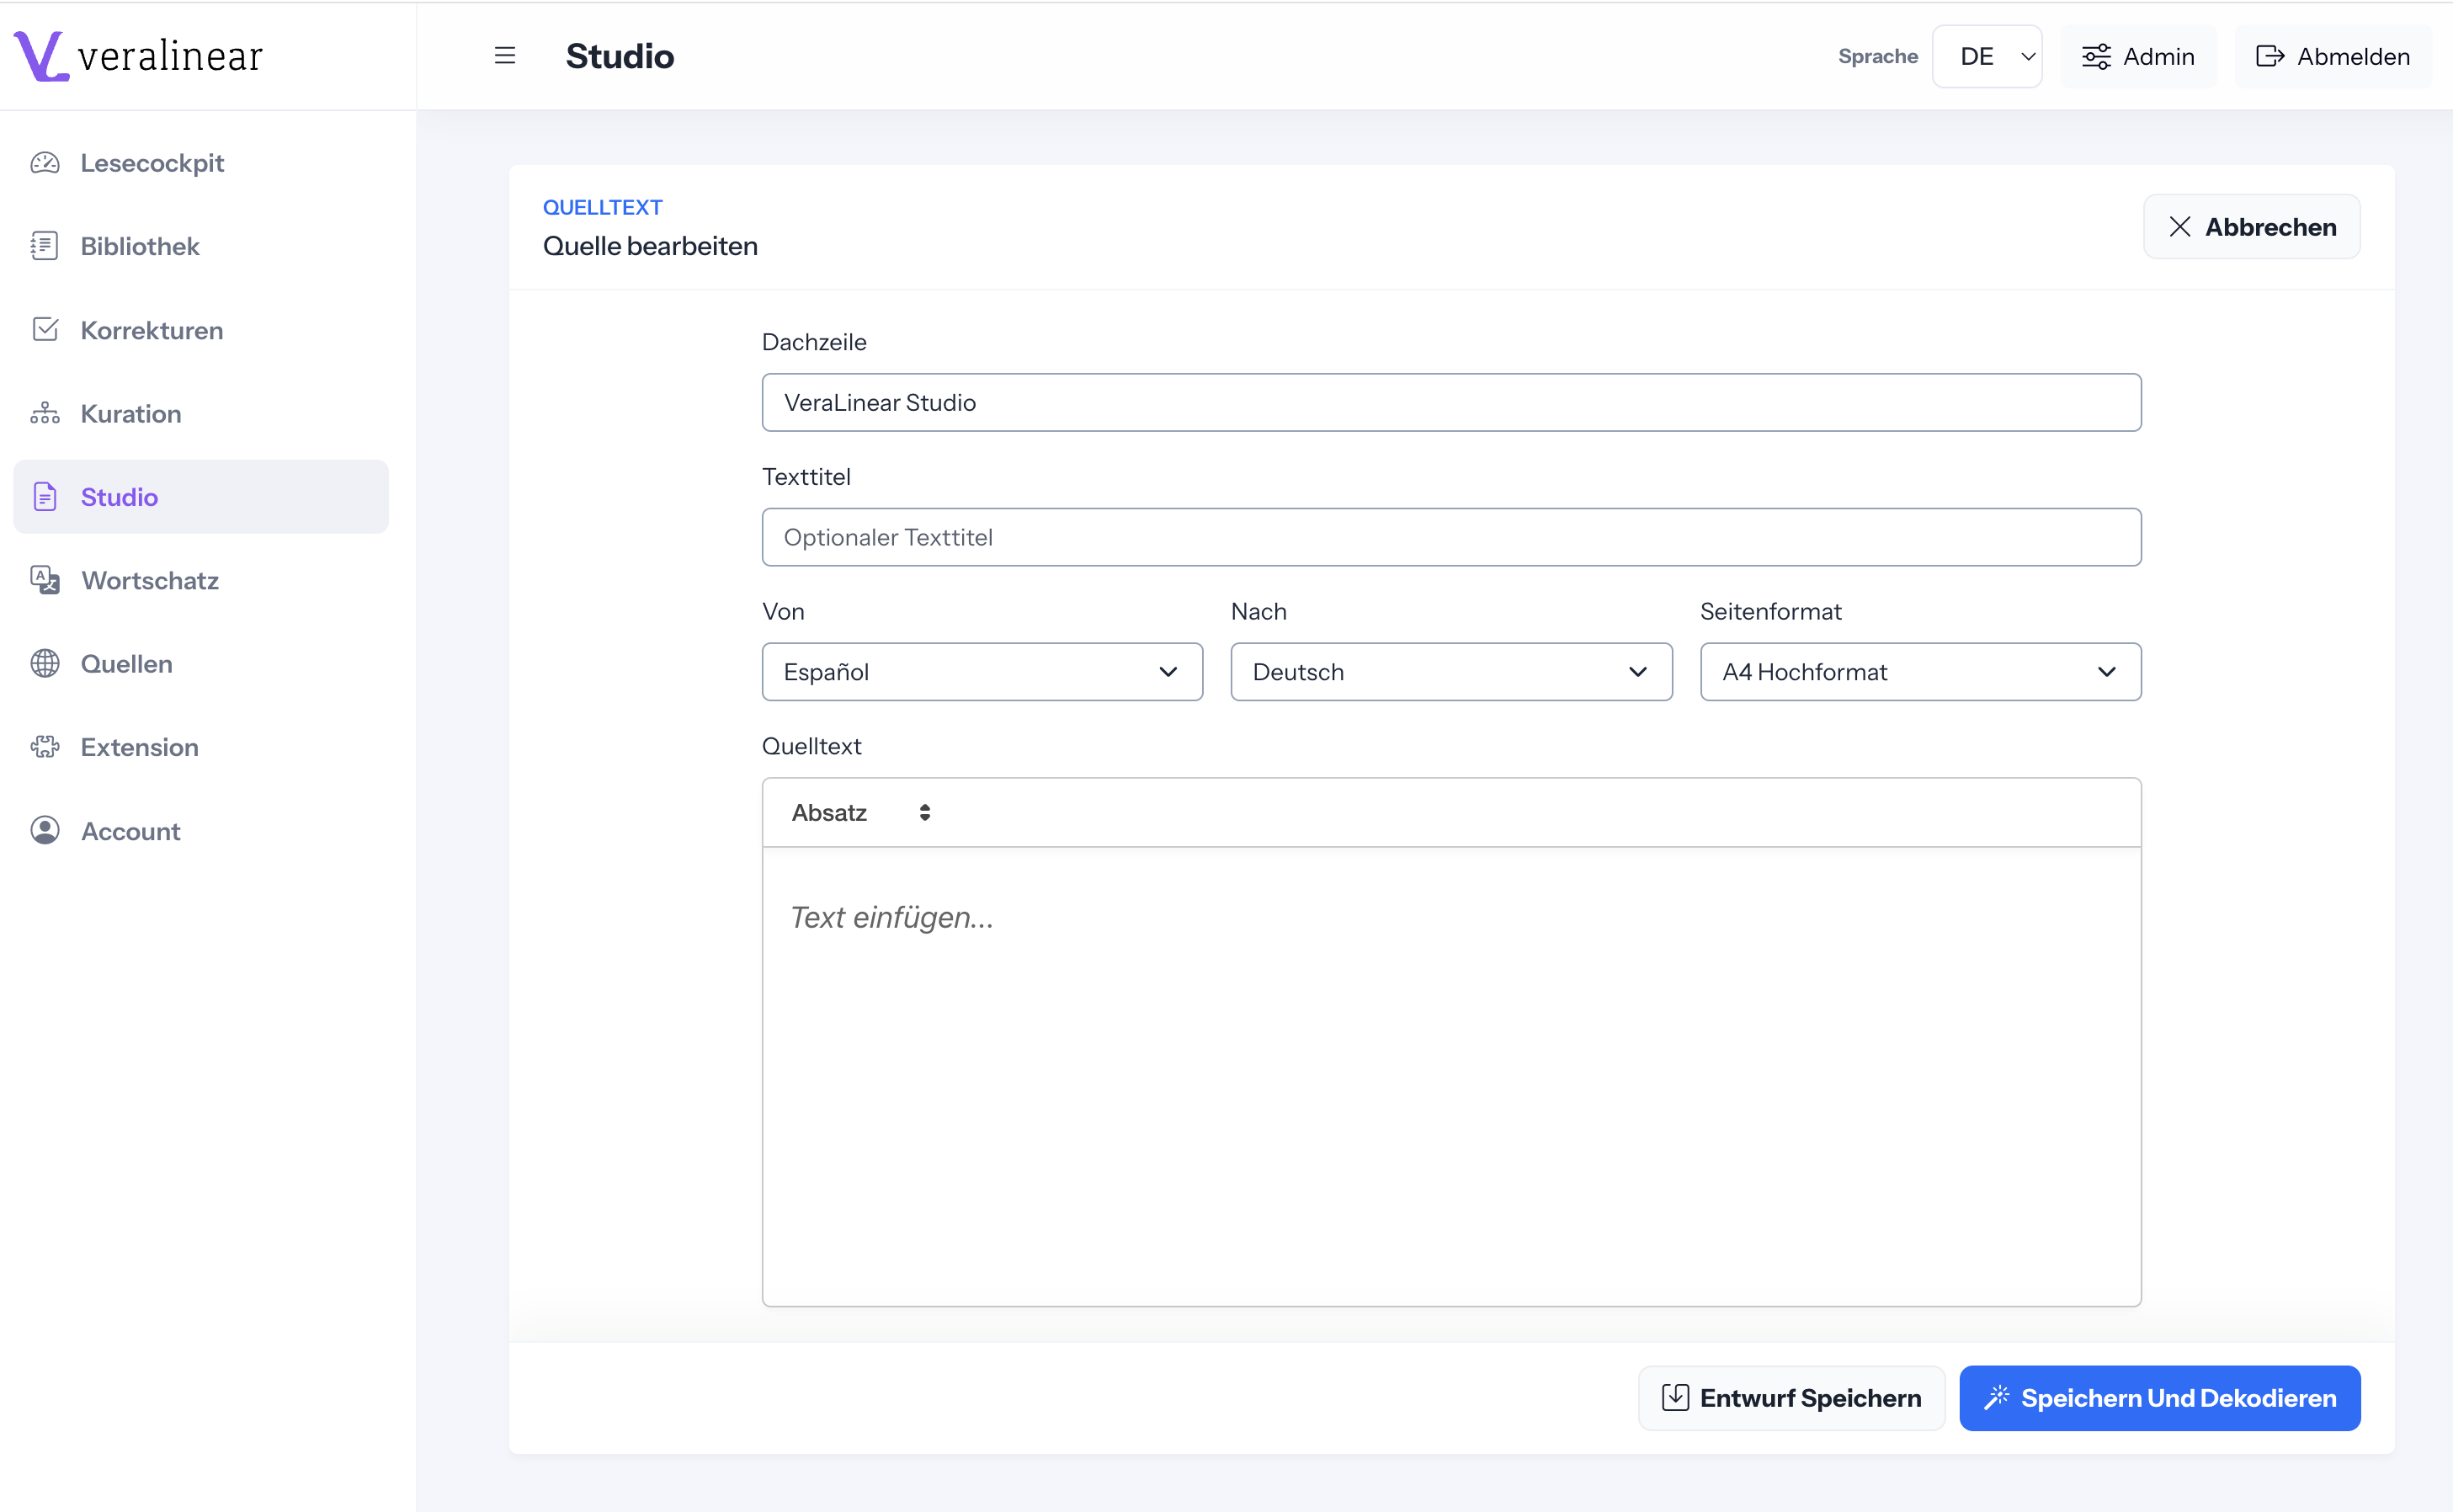Open the Sprache DE language dropdown
The width and height of the screenshot is (2453, 1512).
1986,56
